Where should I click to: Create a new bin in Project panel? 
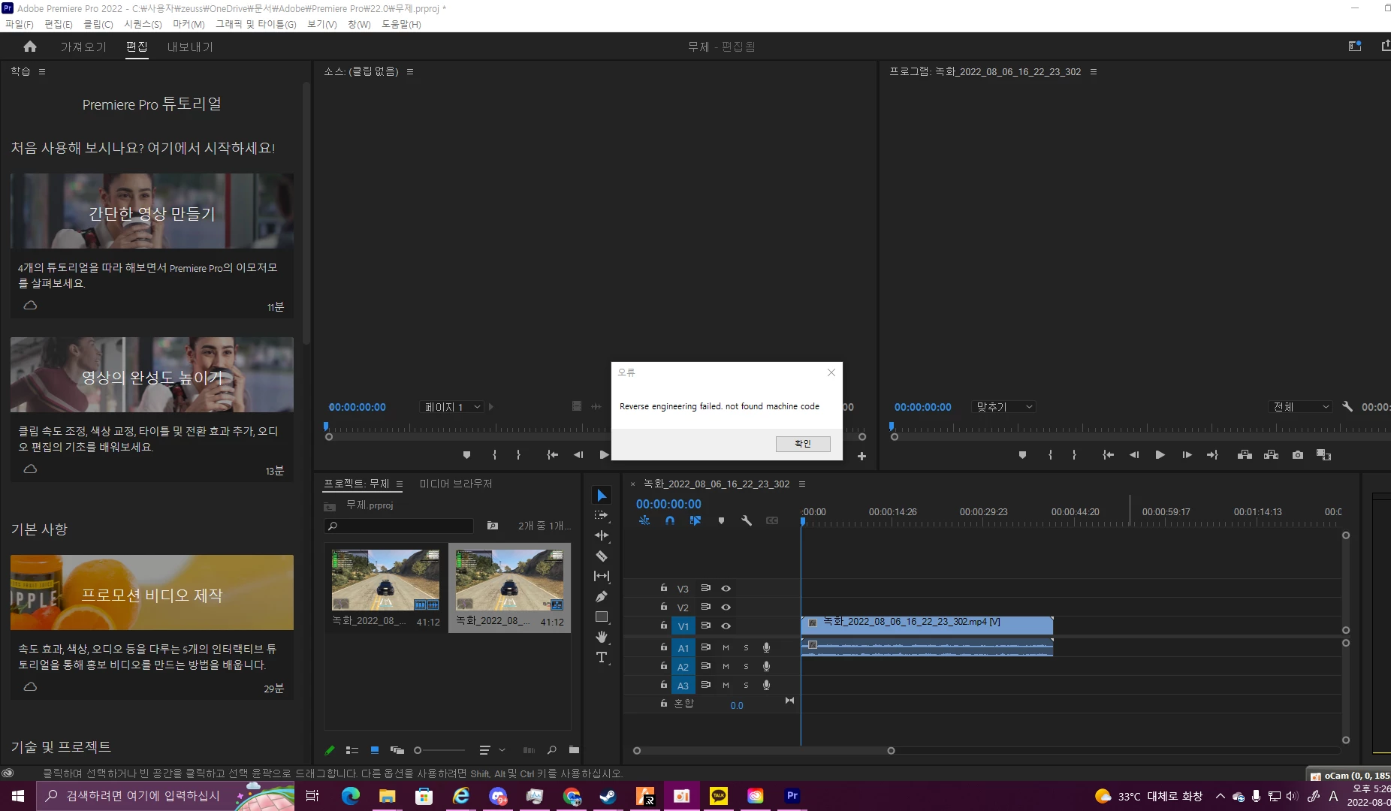tap(574, 749)
